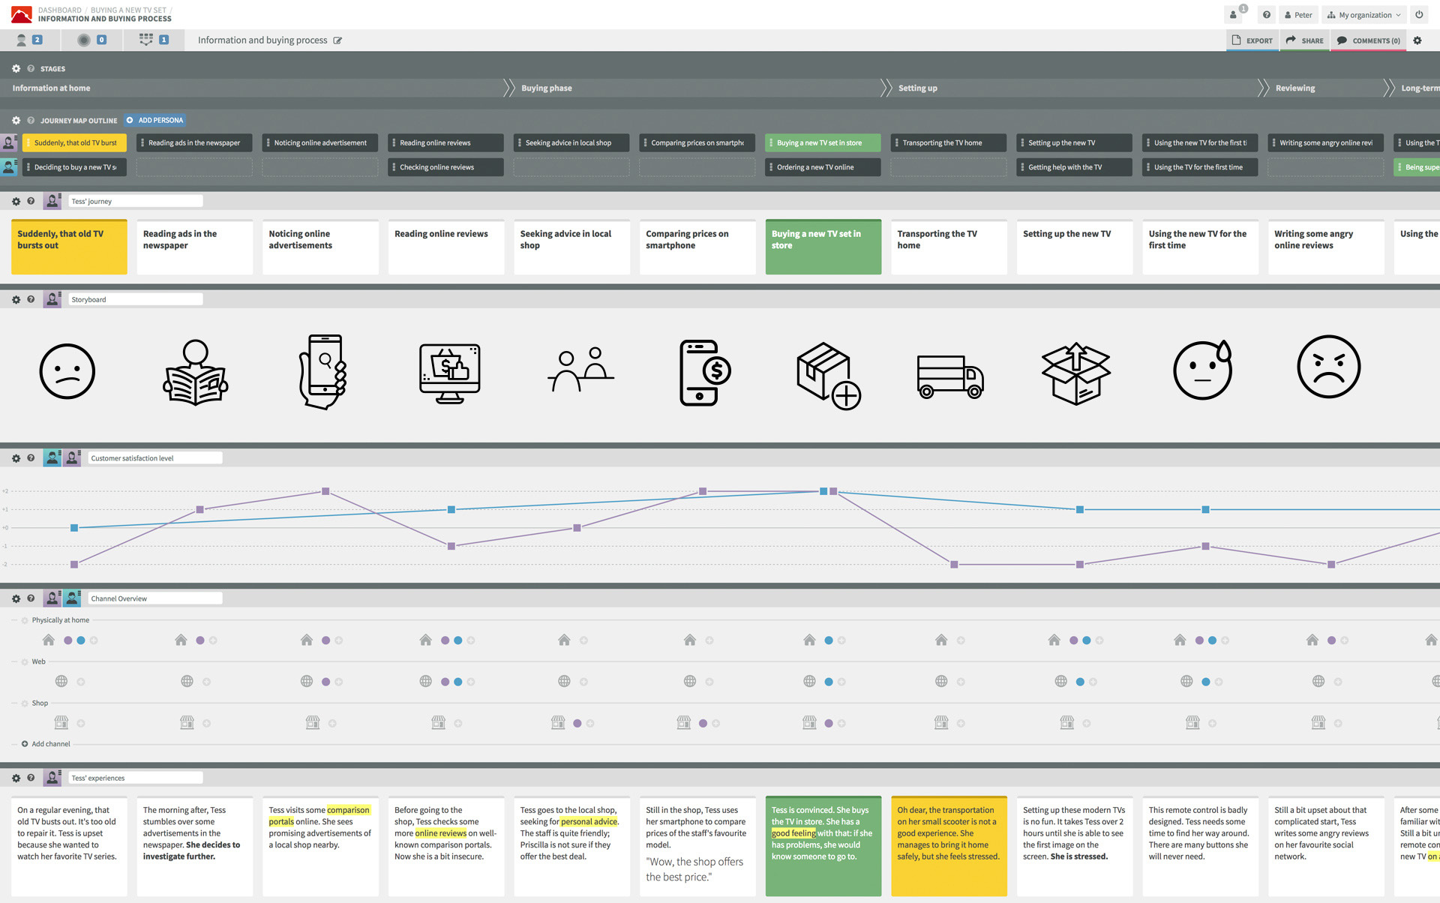This screenshot has height=903, width=1440.
Task: Open the Stages settings gear icon
Action: [15, 68]
